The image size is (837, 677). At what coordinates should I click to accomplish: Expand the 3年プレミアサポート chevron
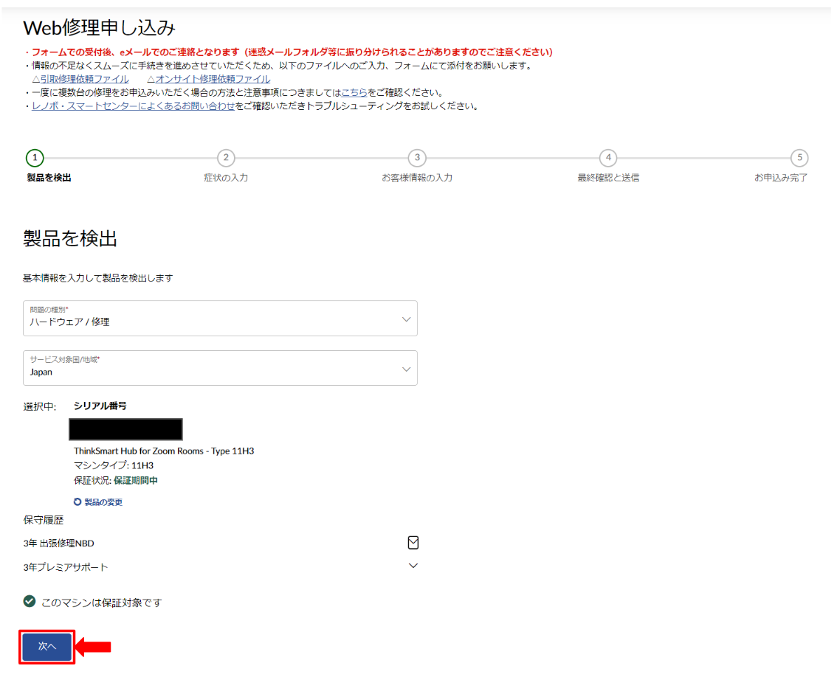coord(413,566)
